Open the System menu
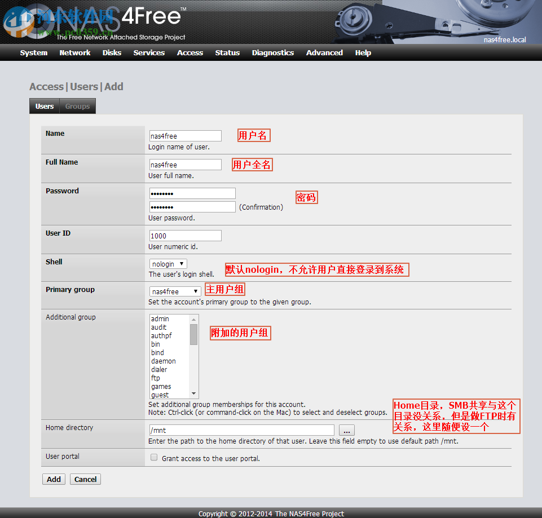 [33, 52]
